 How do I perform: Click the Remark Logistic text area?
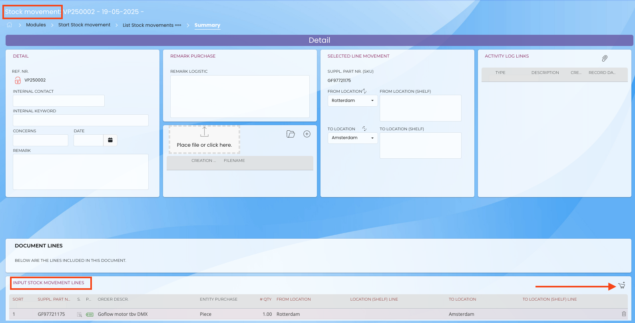tap(240, 96)
